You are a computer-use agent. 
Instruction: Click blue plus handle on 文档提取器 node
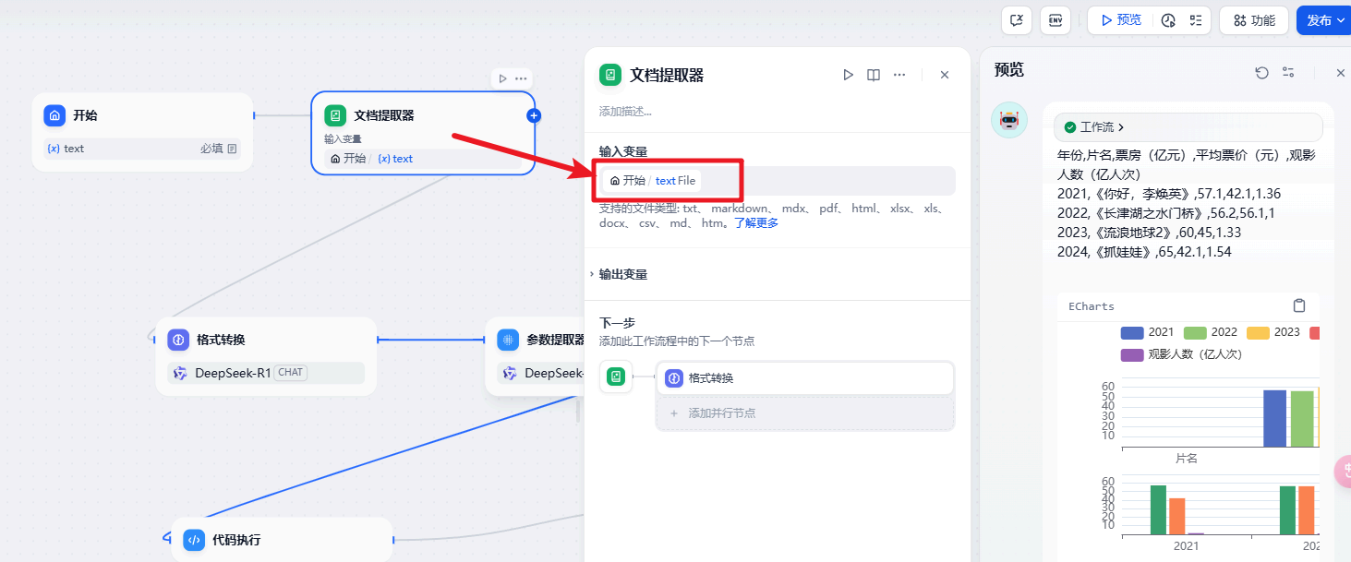point(534,115)
